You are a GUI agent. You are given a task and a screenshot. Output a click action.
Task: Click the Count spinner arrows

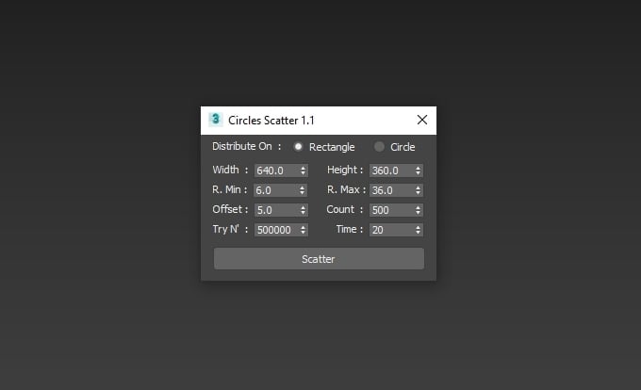418,210
